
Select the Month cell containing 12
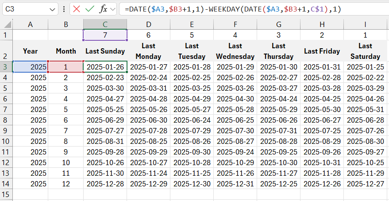pyautogui.click(x=65, y=183)
